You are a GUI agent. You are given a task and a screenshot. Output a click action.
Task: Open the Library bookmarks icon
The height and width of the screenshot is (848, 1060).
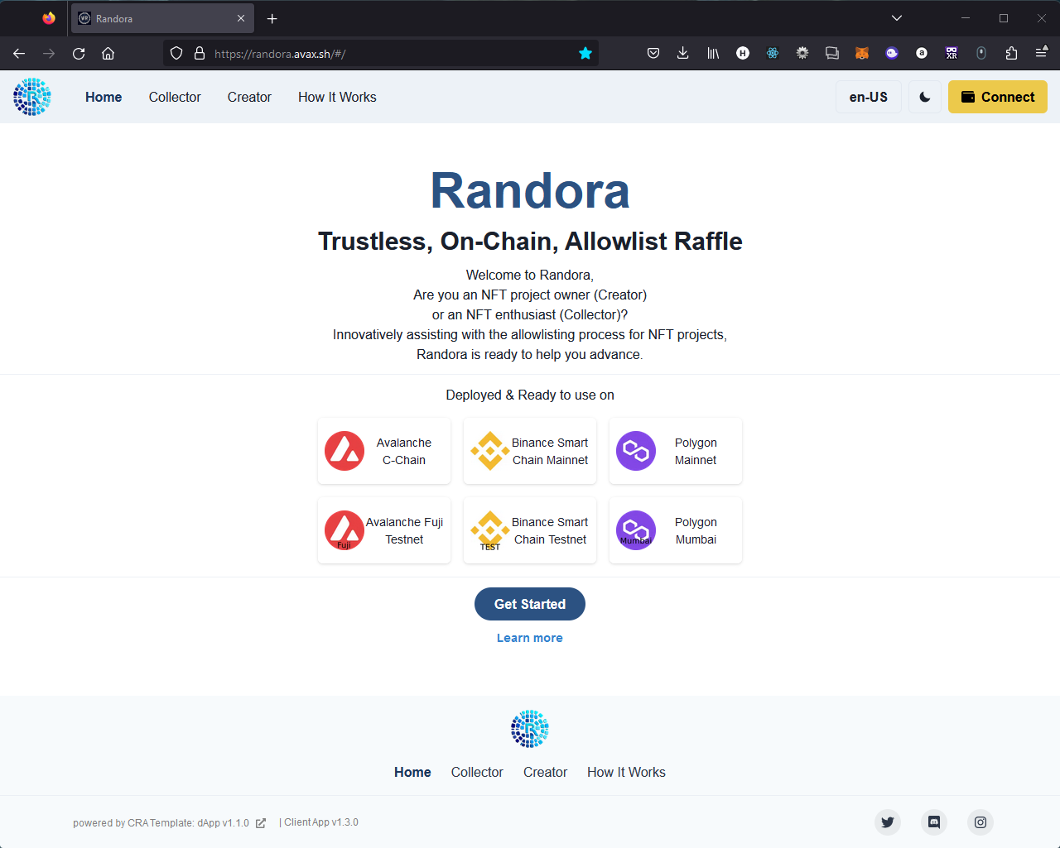tap(713, 53)
